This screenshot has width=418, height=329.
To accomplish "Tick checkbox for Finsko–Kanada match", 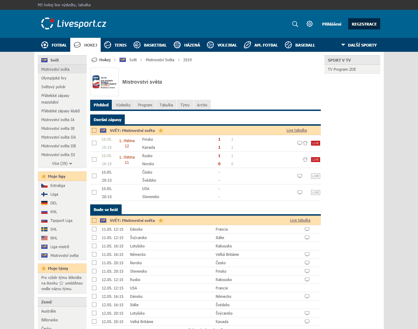I will tap(94, 143).
